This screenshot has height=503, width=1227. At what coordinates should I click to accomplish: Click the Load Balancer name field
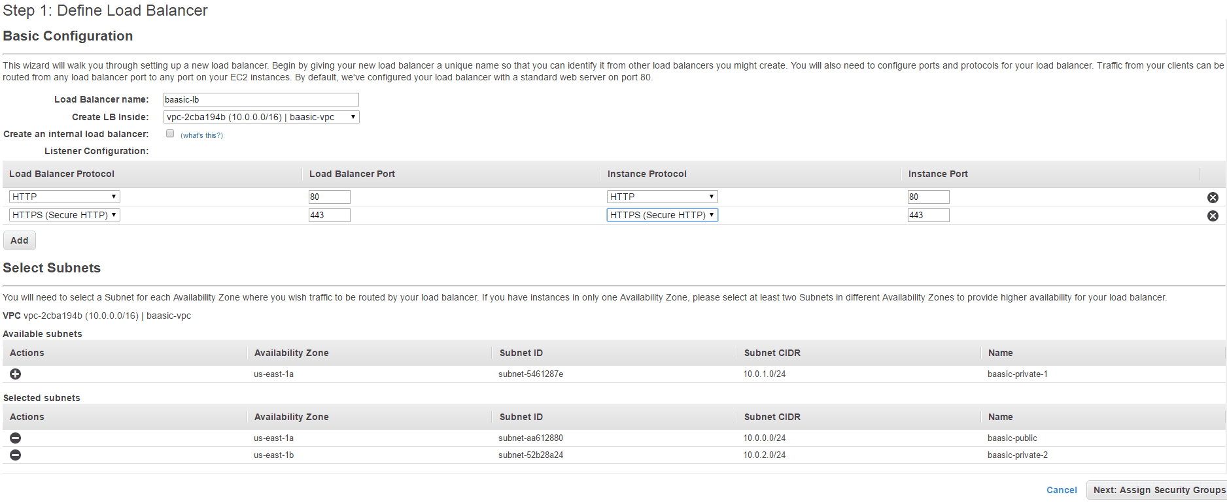click(260, 99)
